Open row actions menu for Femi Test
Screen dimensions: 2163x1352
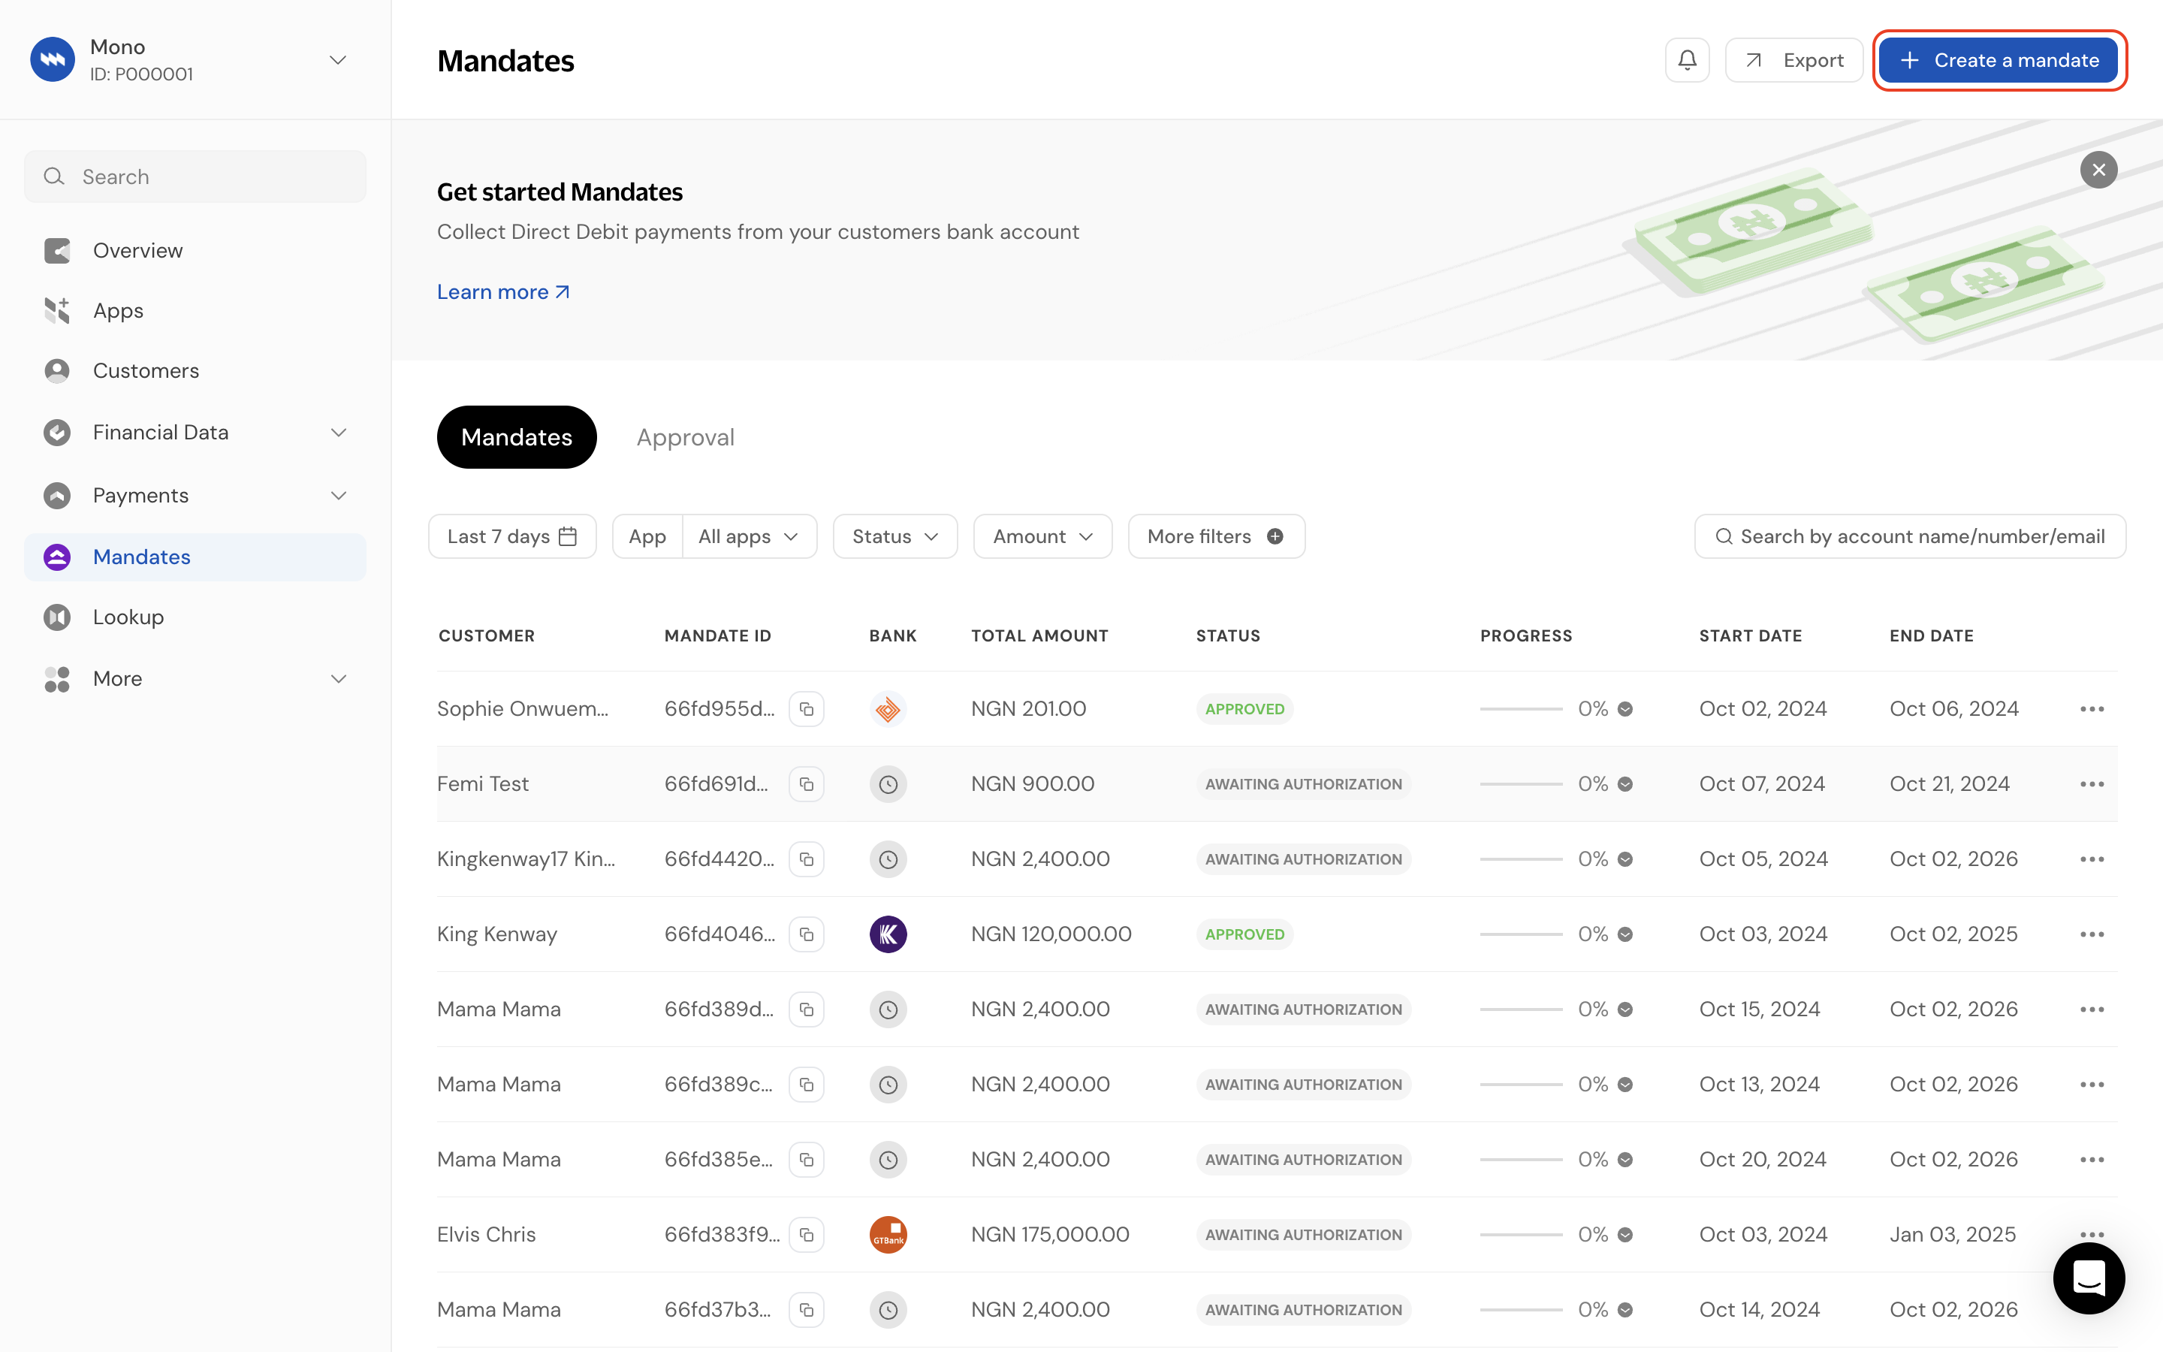[x=2092, y=784]
